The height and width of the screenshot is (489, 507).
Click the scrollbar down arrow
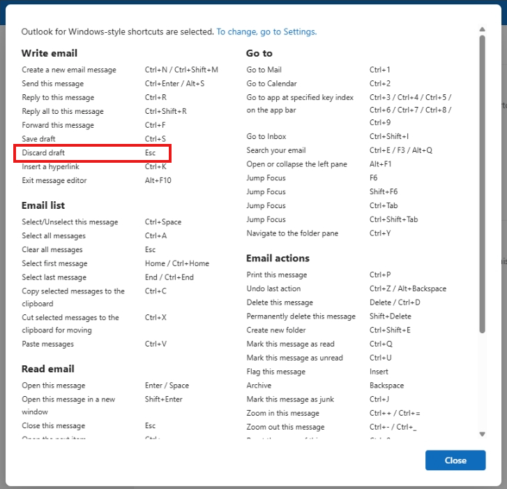[x=482, y=435]
